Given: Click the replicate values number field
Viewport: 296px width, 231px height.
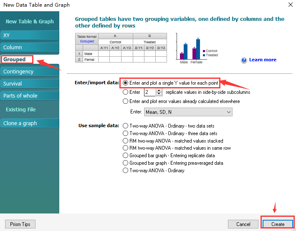Looking at the screenshot, I should tap(150, 92).
